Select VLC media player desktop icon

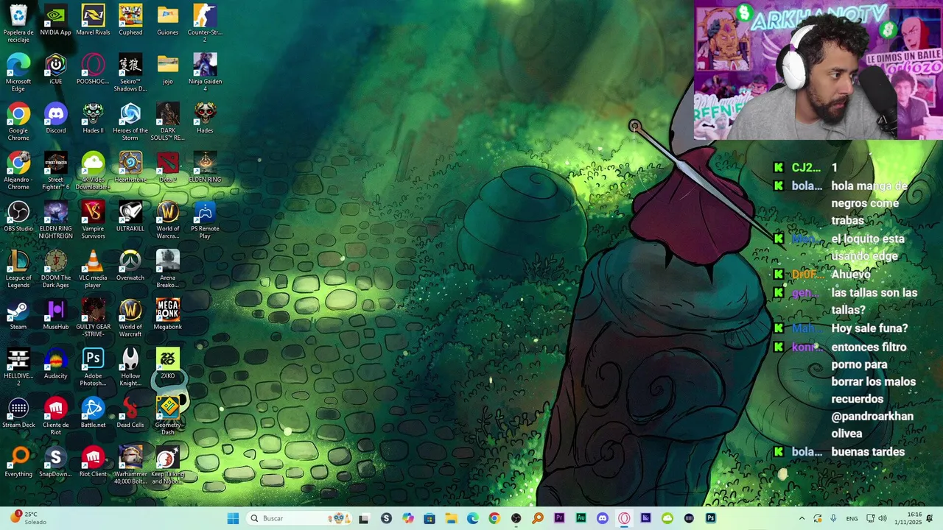point(93,269)
